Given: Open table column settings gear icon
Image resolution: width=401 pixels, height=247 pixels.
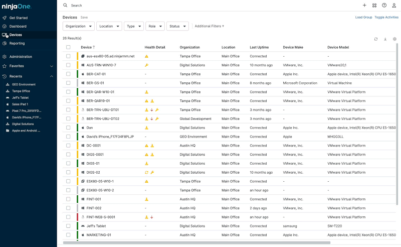Looking at the screenshot, I should (x=394, y=39).
